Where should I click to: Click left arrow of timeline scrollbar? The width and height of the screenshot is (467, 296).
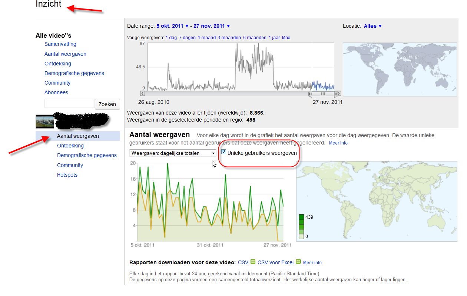143,94
